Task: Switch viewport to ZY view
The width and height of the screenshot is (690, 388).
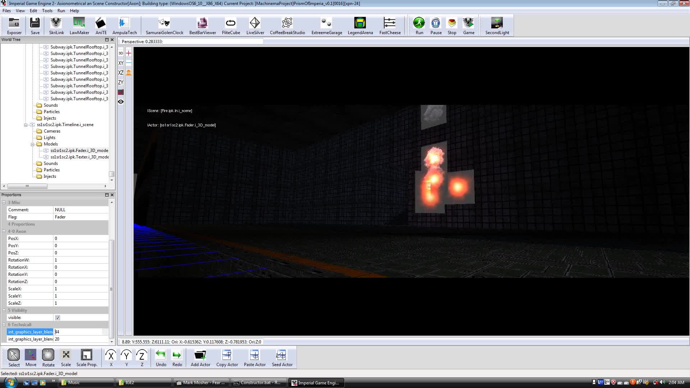Action: pos(121,82)
